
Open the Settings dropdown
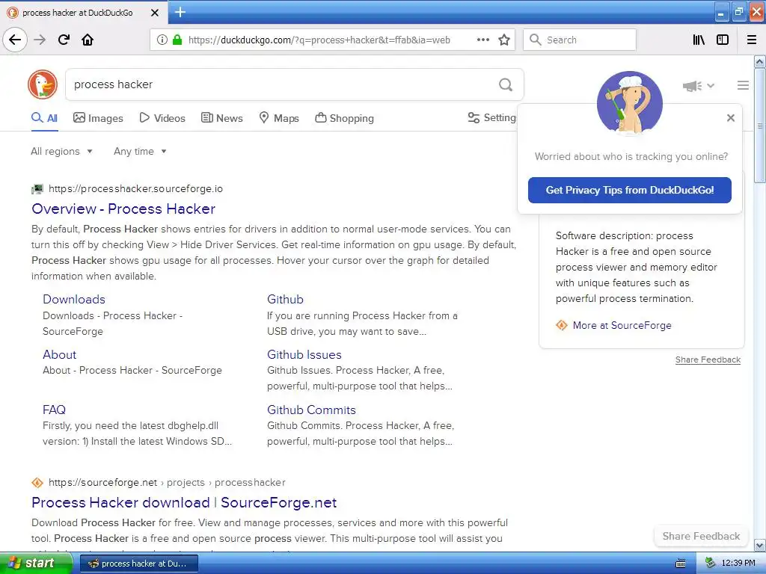pos(491,117)
